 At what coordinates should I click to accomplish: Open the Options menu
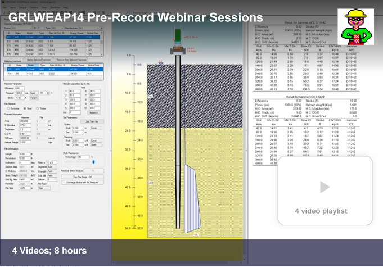click(x=34, y=7)
